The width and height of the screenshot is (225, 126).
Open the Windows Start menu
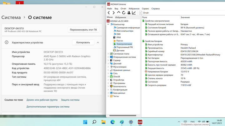coord(85,122)
